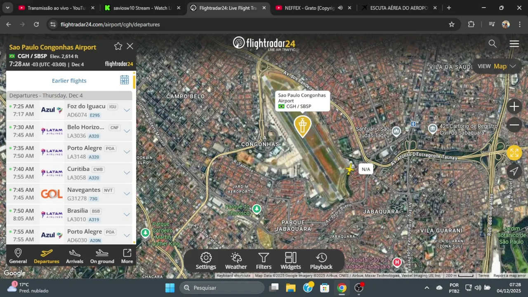Open Keyboard shortcuts link on map
Image resolution: width=528 pixels, height=297 pixels.
click(x=233, y=276)
